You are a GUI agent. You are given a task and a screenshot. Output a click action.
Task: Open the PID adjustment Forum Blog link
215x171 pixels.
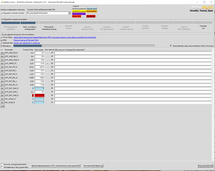(55, 37)
